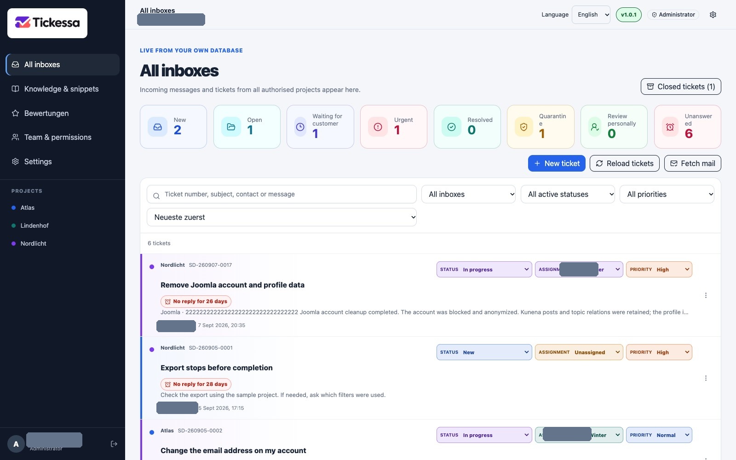Open the All priorities dropdown
The image size is (736, 460).
coord(667,194)
